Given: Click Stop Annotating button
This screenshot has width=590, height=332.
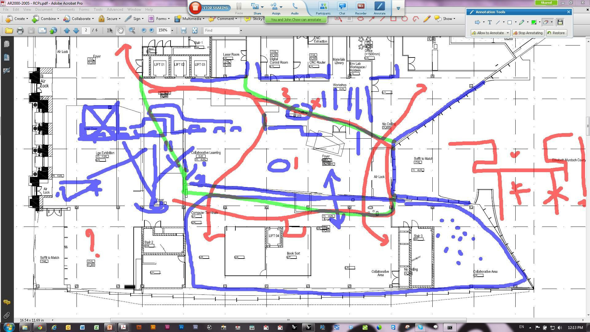Looking at the screenshot, I should (x=528, y=33).
